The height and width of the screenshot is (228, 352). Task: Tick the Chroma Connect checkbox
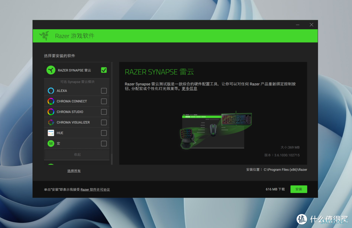click(104, 101)
